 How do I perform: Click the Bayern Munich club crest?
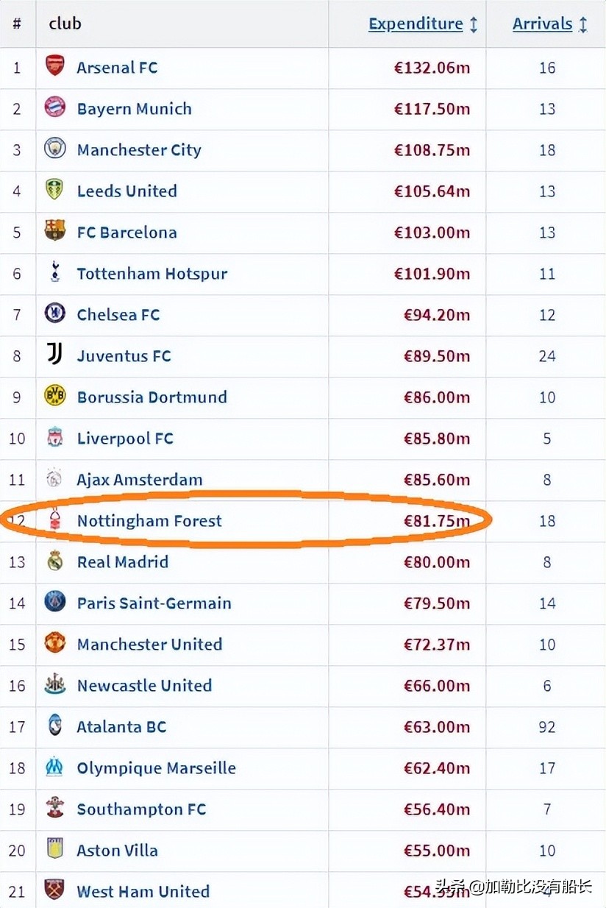(x=54, y=107)
